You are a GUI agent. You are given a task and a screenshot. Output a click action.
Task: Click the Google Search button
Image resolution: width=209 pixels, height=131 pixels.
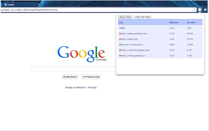pos(70,77)
